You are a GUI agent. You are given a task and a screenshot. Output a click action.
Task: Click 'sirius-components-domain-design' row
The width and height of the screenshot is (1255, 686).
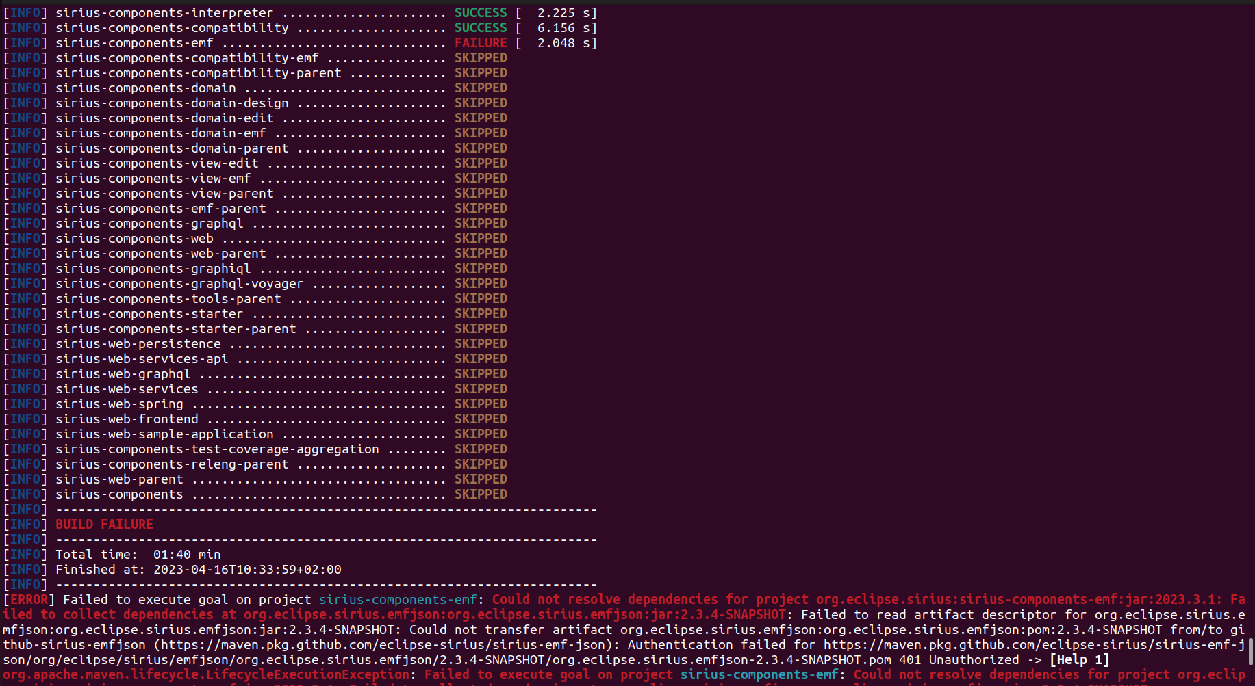pyautogui.click(x=255, y=103)
